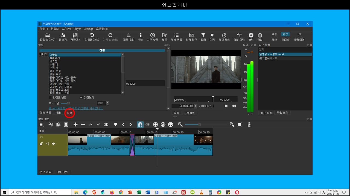Toggle scrub while dragging eye icon

(148, 124)
